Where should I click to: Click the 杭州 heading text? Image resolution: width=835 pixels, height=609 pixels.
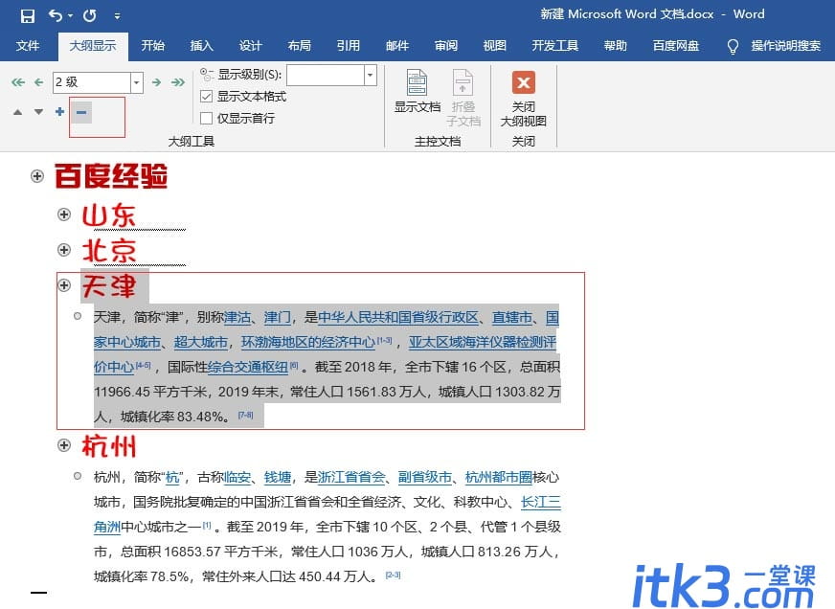[x=108, y=446]
